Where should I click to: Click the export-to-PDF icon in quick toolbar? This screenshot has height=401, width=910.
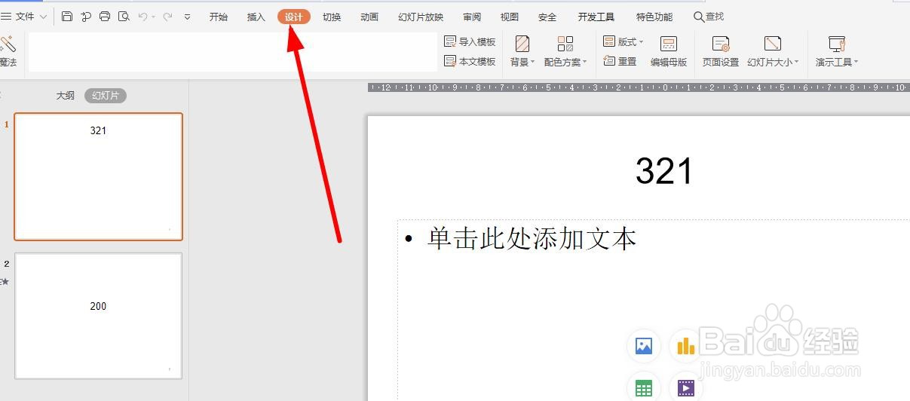coord(86,17)
